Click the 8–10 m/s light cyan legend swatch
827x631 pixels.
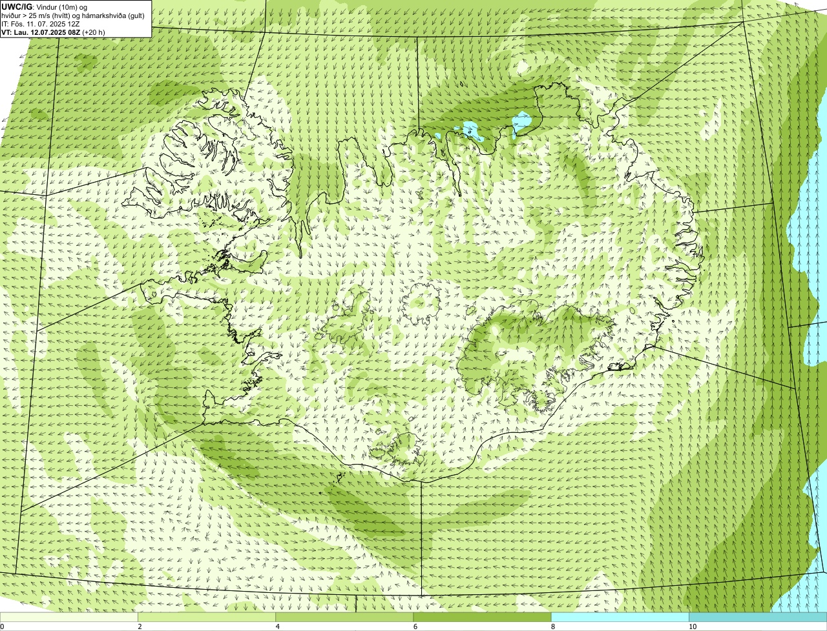tap(620, 617)
